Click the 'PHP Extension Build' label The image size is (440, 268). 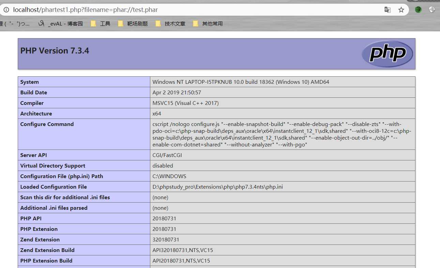coord(46,261)
